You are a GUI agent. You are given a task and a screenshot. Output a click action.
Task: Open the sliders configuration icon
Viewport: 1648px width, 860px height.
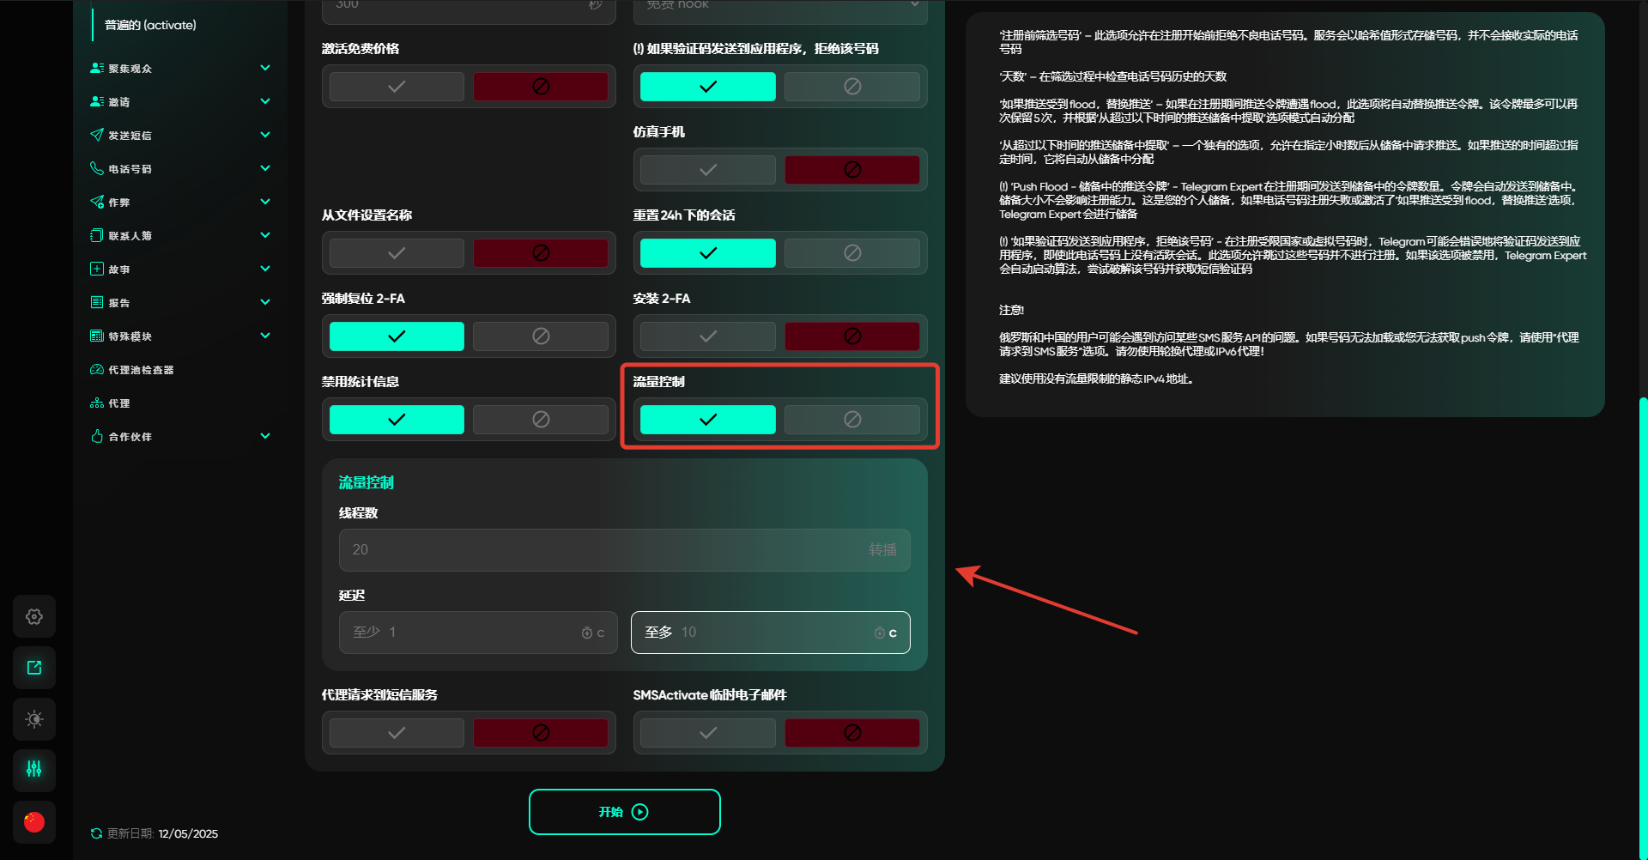click(x=34, y=769)
